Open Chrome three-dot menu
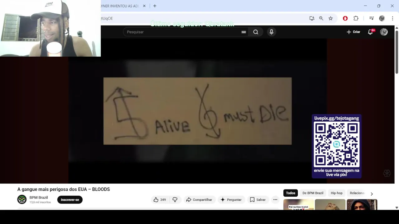This screenshot has height=224, width=399. pyautogui.click(x=392, y=18)
